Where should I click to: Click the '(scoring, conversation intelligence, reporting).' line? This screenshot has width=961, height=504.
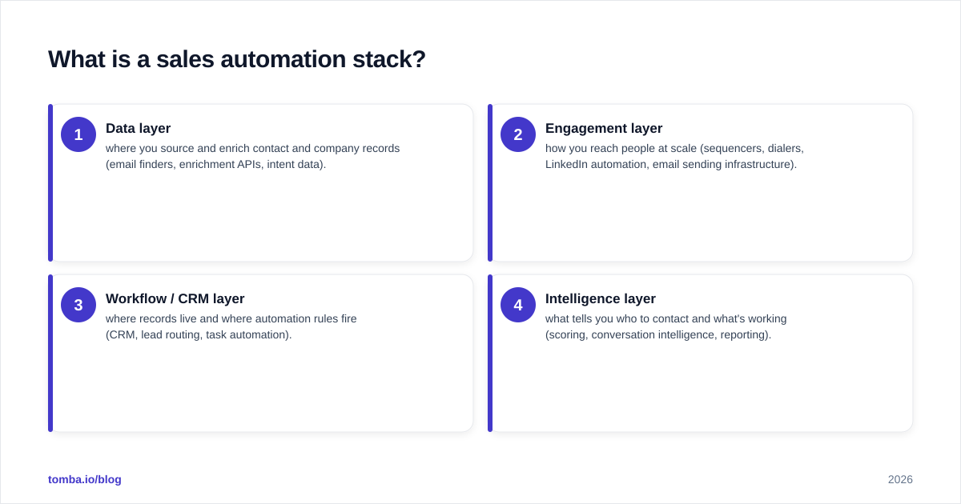pyautogui.click(x=658, y=334)
